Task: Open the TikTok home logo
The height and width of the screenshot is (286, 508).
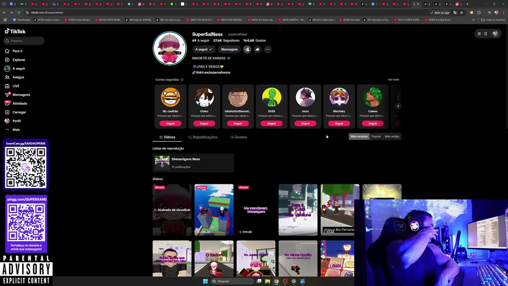Action: pyautogui.click(x=15, y=31)
